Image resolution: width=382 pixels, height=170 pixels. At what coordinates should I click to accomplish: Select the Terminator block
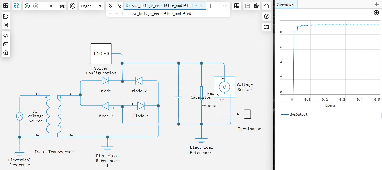(247, 114)
